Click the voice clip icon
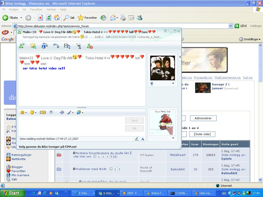The height and width of the screenshot is (197, 263). coord(51,112)
